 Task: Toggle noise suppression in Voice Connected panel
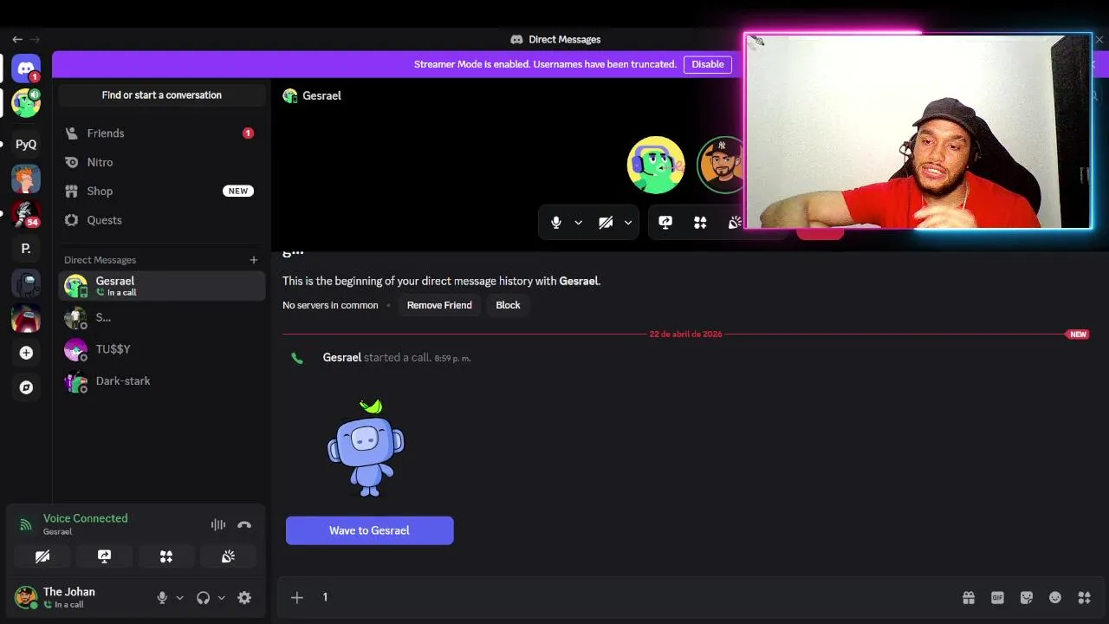point(218,525)
